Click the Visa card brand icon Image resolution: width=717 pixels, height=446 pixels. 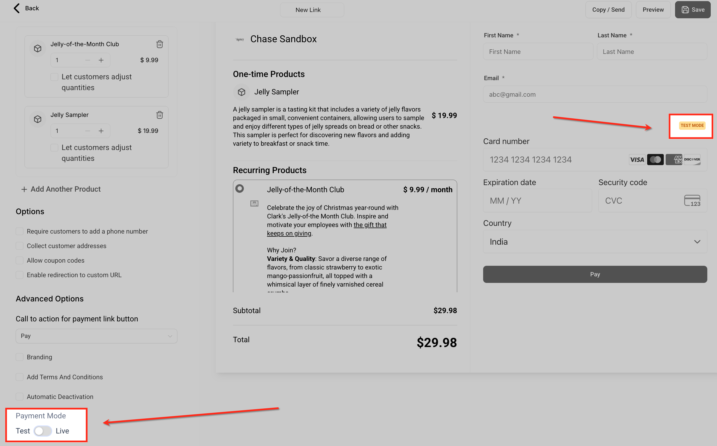coord(637,160)
